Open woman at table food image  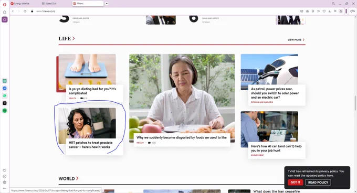click(x=182, y=94)
